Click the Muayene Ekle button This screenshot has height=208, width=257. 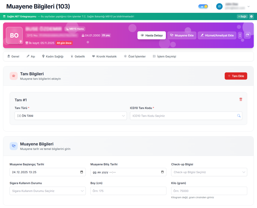(182, 35)
